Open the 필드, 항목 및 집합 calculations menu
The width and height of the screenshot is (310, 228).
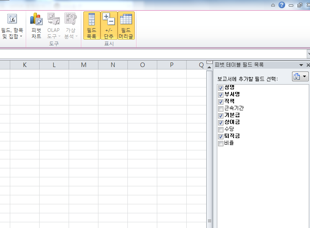[x=12, y=26]
